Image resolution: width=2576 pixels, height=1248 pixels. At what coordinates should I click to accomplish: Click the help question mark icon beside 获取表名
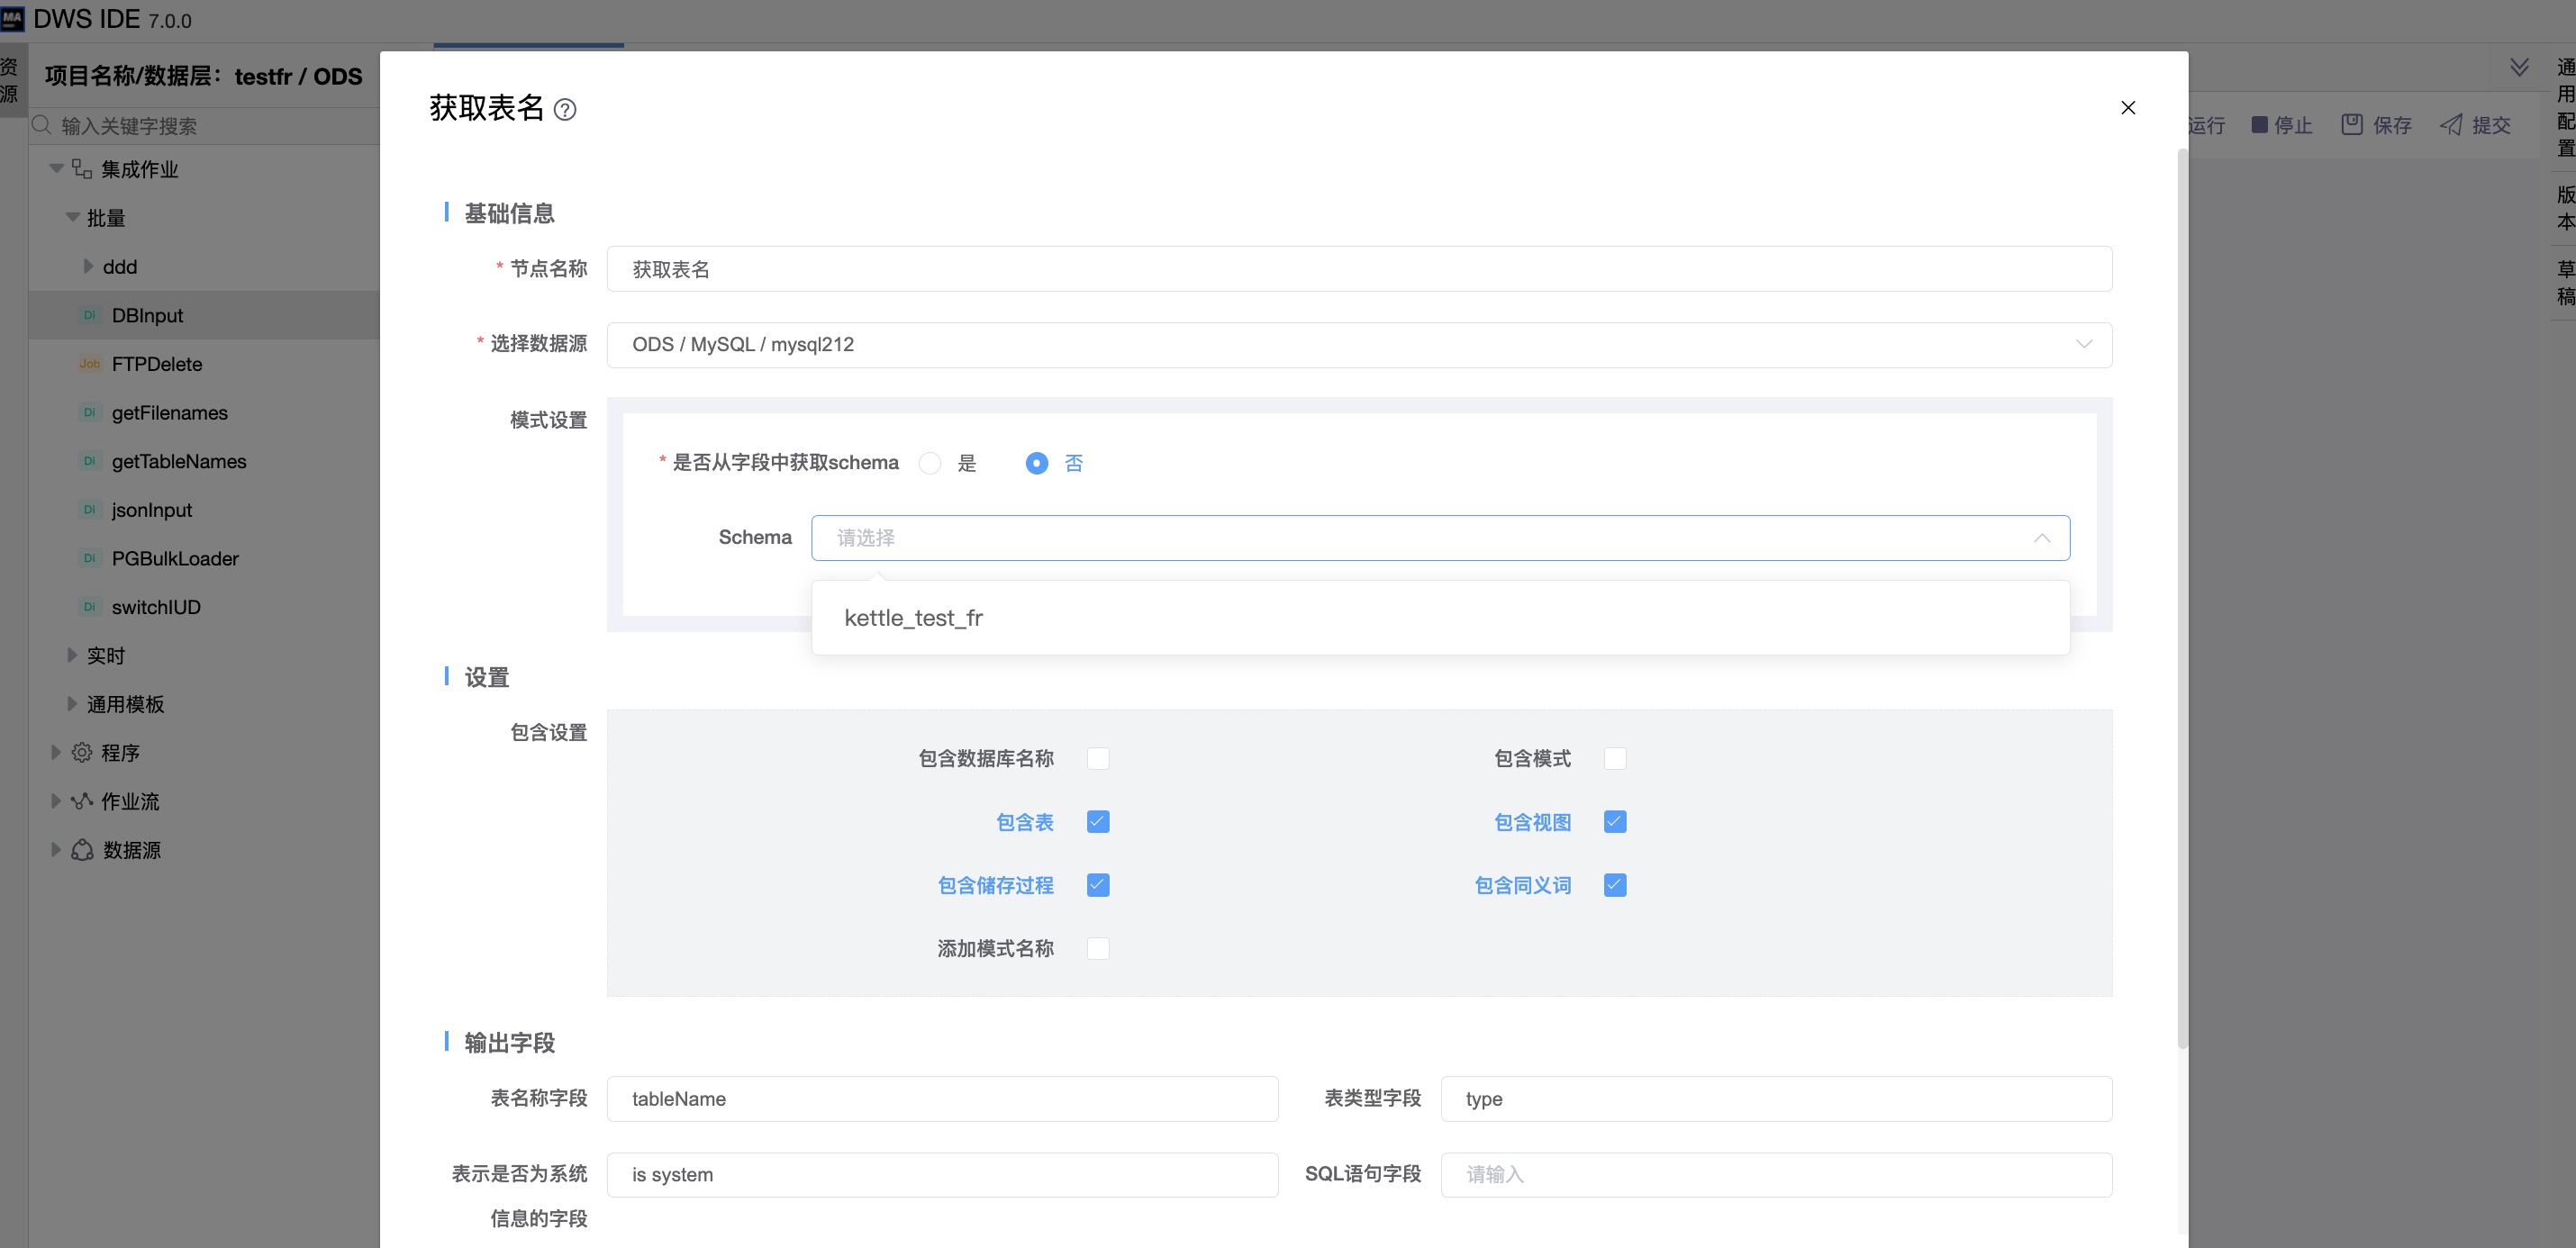565,110
